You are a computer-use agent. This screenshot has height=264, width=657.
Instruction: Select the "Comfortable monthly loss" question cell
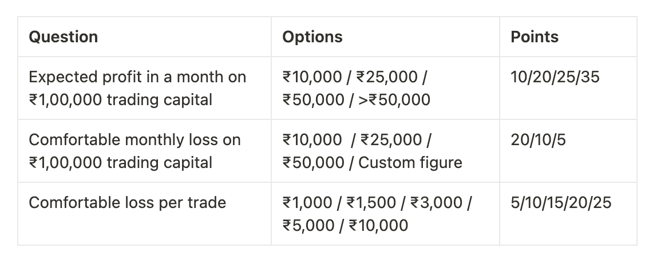coord(134,151)
